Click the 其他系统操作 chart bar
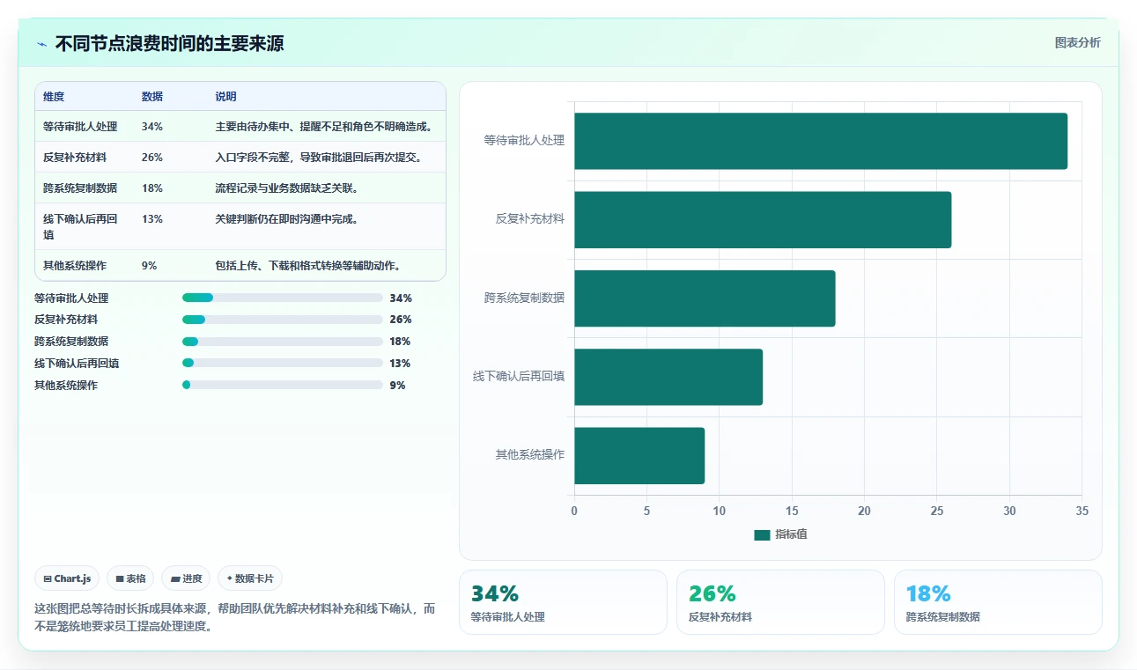Viewport: 1137px width, 670px height. pos(639,455)
